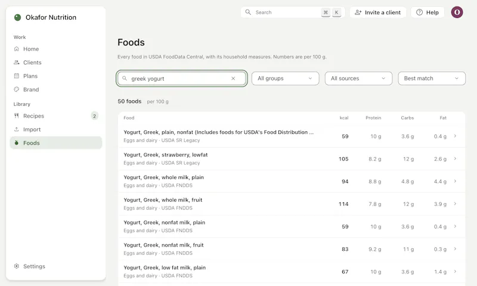Image resolution: width=477 pixels, height=286 pixels.
Task: Click the Invite a client button
Action: coord(378,13)
